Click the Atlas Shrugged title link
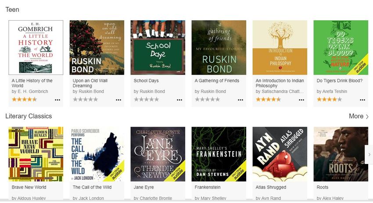The width and height of the screenshot is (373, 203). [x=271, y=187]
